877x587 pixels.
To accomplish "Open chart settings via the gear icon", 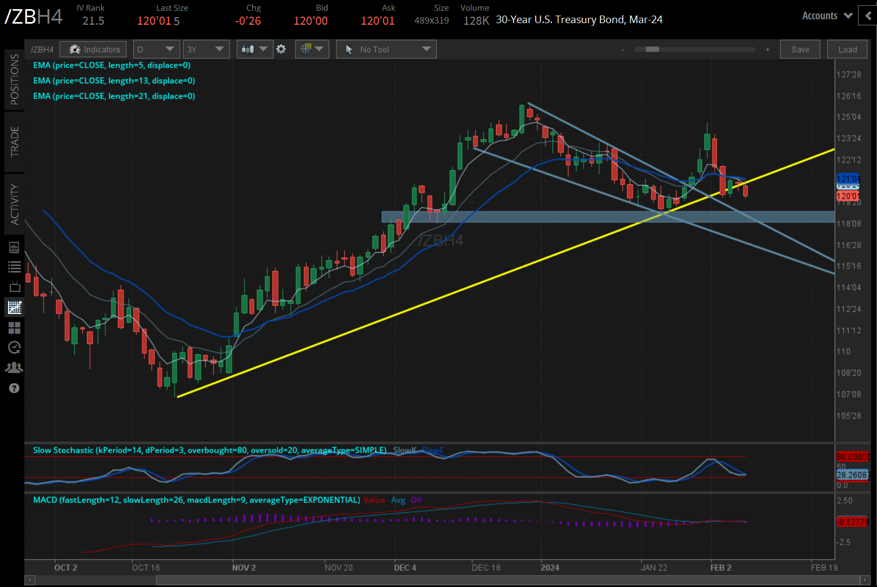I will tap(281, 49).
